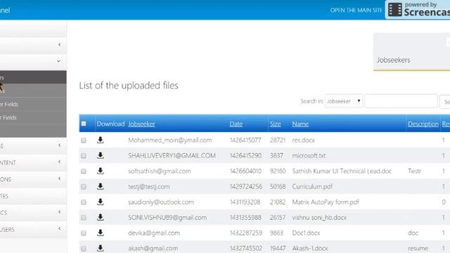This screenshot has width=450, height=253.
Task: Select devika@gmail.com email cell
Action: pos(154,233)
